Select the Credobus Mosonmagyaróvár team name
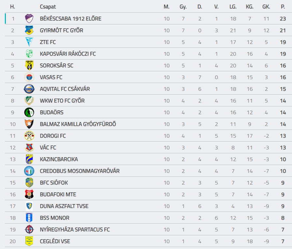Viewport: 292px width, 249px height. point(80,171)
